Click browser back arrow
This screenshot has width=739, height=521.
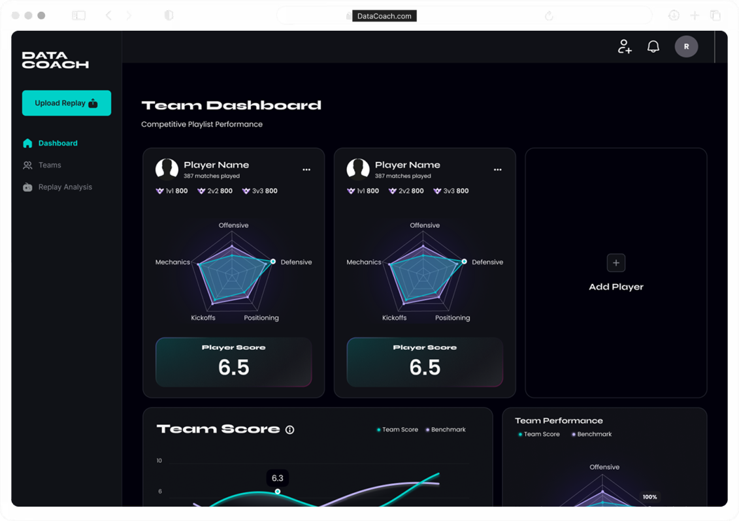[x=108, y=16]
